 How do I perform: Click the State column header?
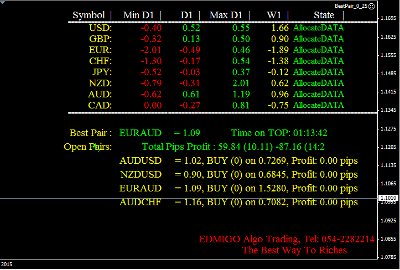(324, 15)
